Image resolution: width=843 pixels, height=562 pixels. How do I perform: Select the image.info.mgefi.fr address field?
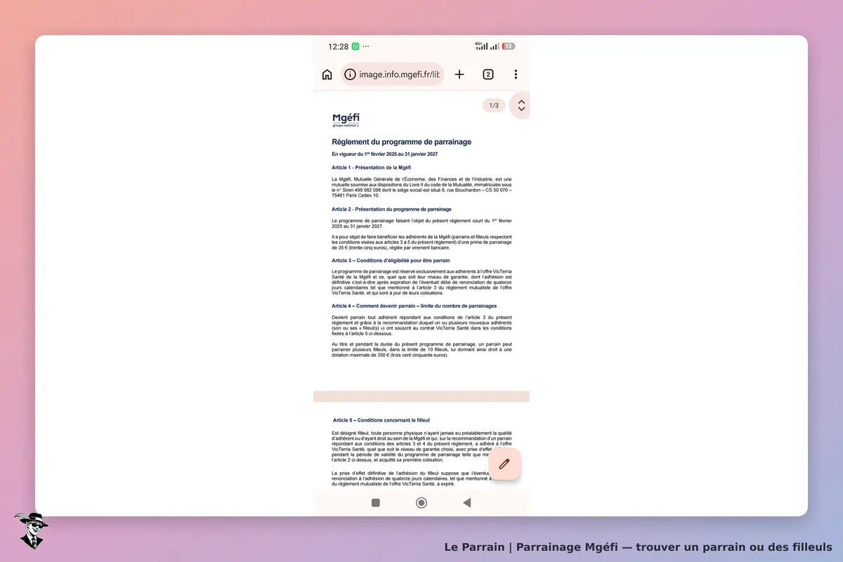[393, 74]
